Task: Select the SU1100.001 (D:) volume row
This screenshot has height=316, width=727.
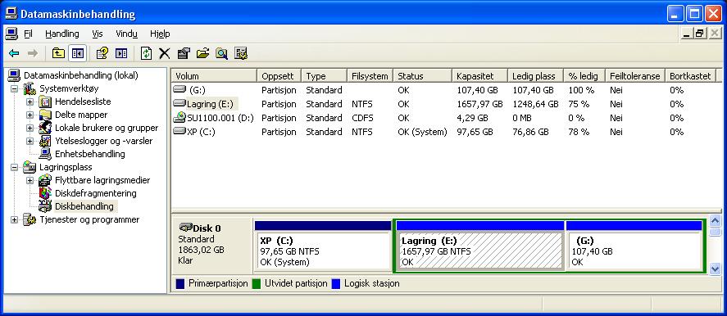Action: click(443, 118)
